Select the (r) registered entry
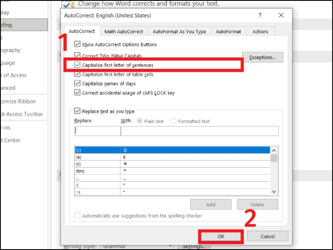This screenshot has height=250, width=333. coord(172,164)
